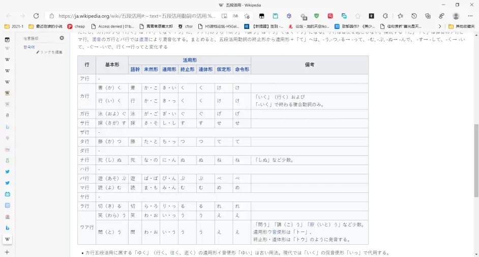Open the 未然形 column header link
This screenshot has height=257, width=479.
151,69
